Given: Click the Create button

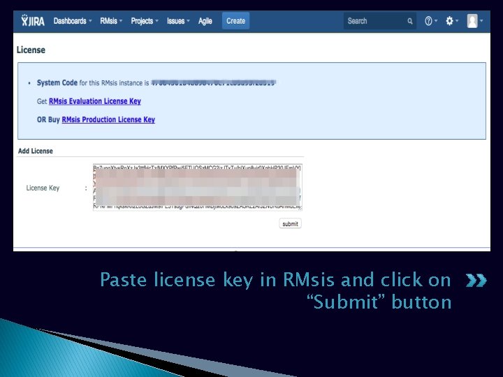Looking at the screenshot, I should click(x=236, y=21).
